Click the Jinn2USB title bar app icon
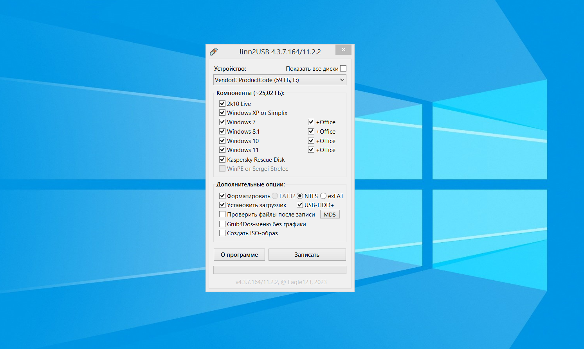 214,52
